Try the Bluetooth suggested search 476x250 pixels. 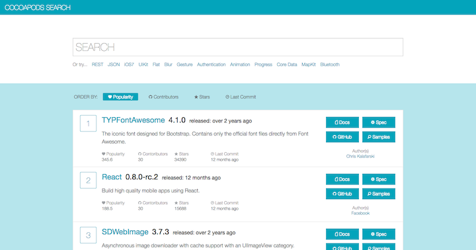[330, 64]
